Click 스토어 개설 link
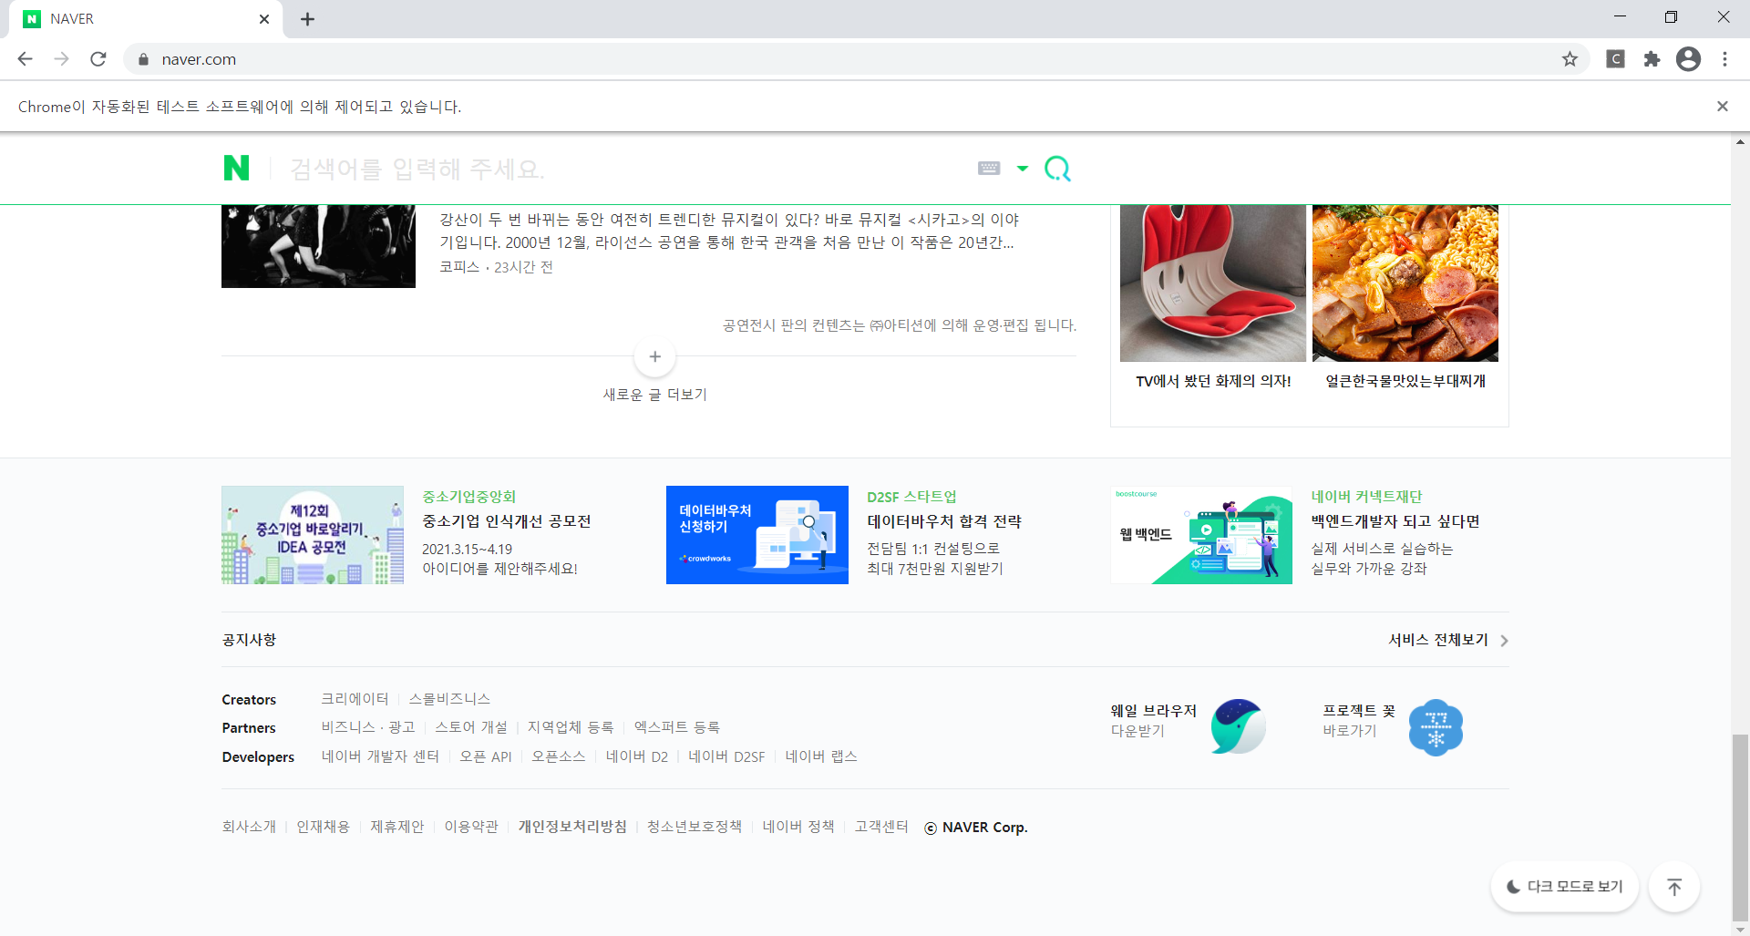 pyautogui.click(x=471, y=727)
